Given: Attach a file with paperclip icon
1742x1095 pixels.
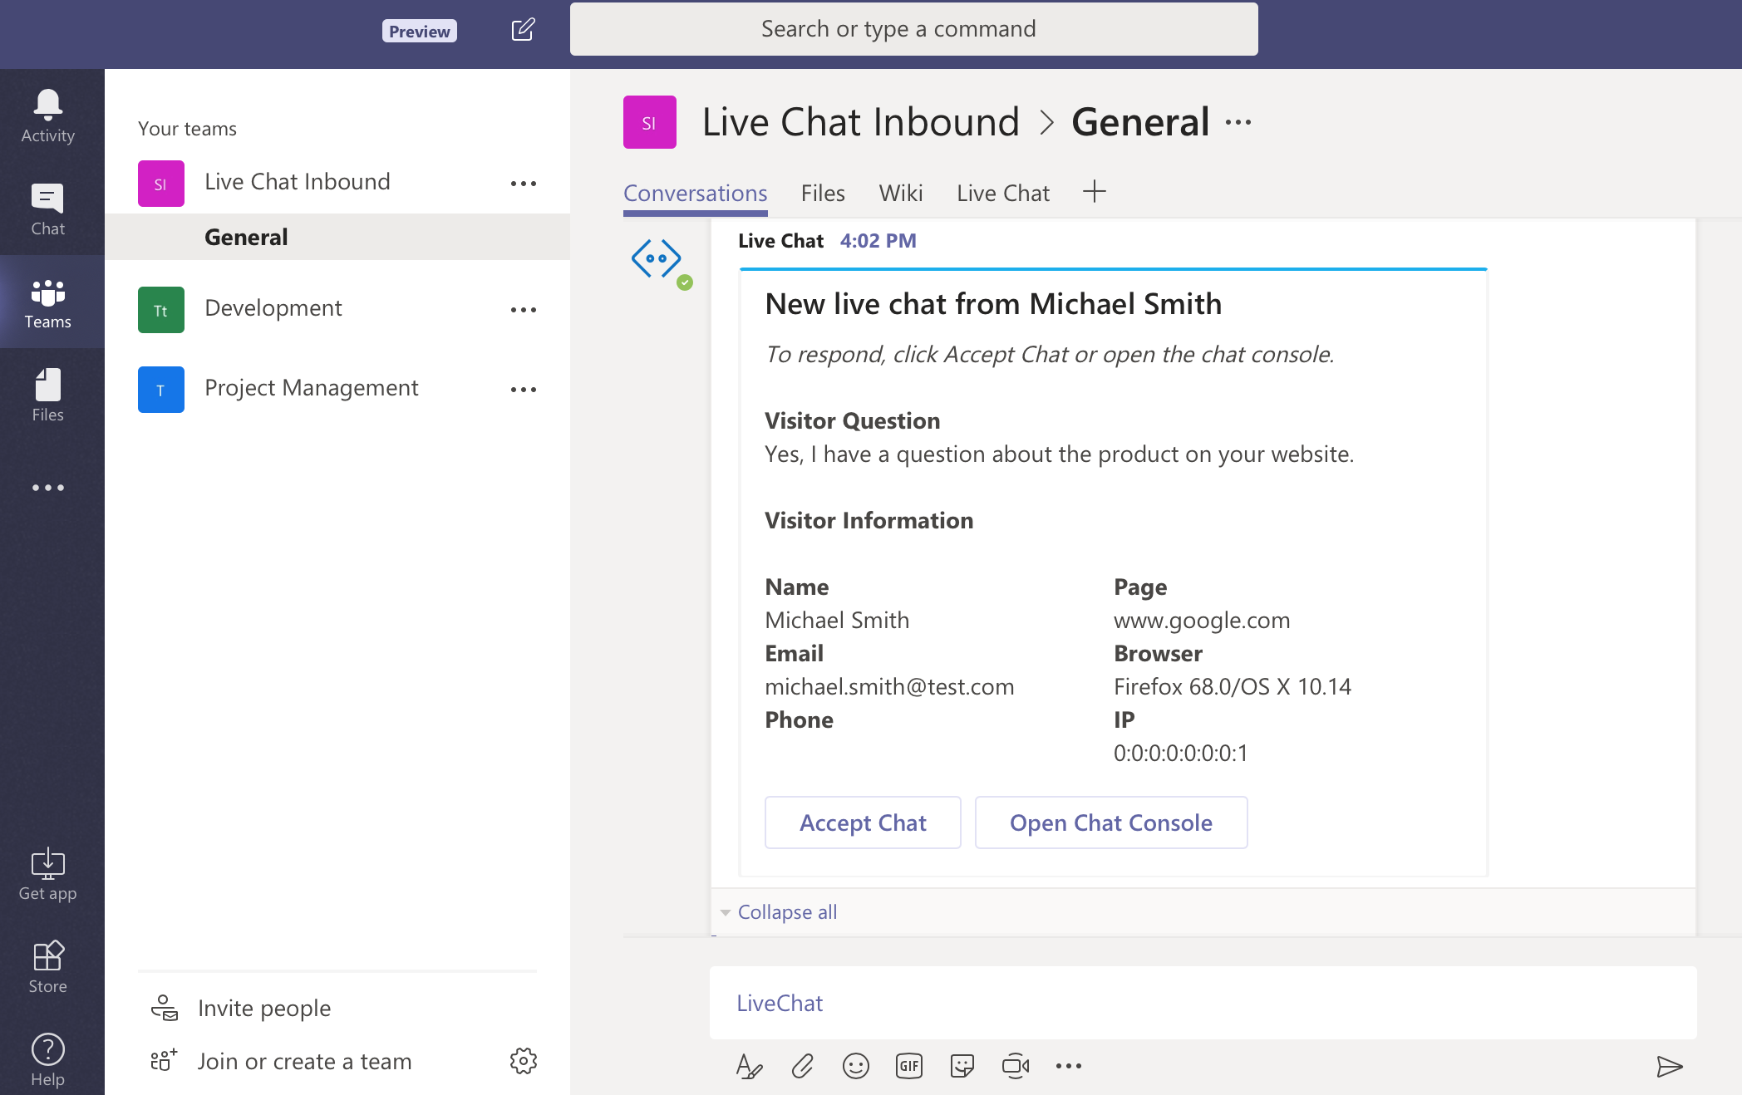Looking at the screenshot, I should click(802, 1066).
